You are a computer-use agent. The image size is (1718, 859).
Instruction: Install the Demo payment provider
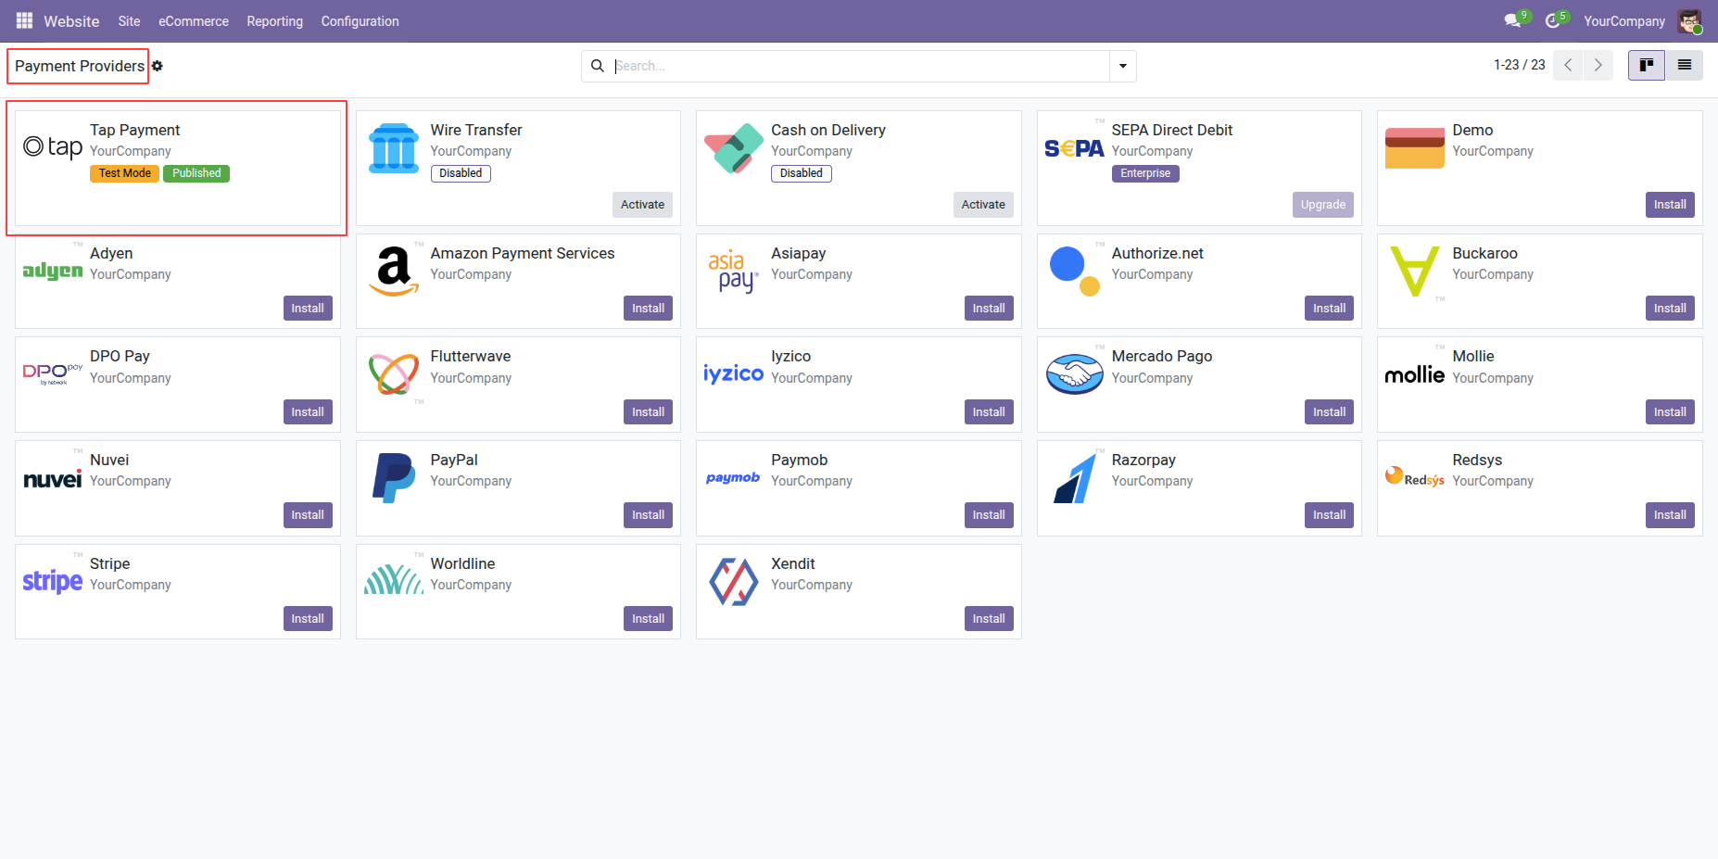point(1670,205)
